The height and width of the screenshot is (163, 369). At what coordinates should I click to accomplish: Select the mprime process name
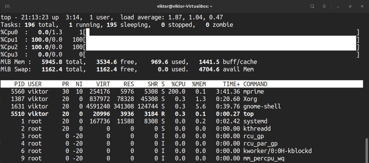(x=254, y=91)
